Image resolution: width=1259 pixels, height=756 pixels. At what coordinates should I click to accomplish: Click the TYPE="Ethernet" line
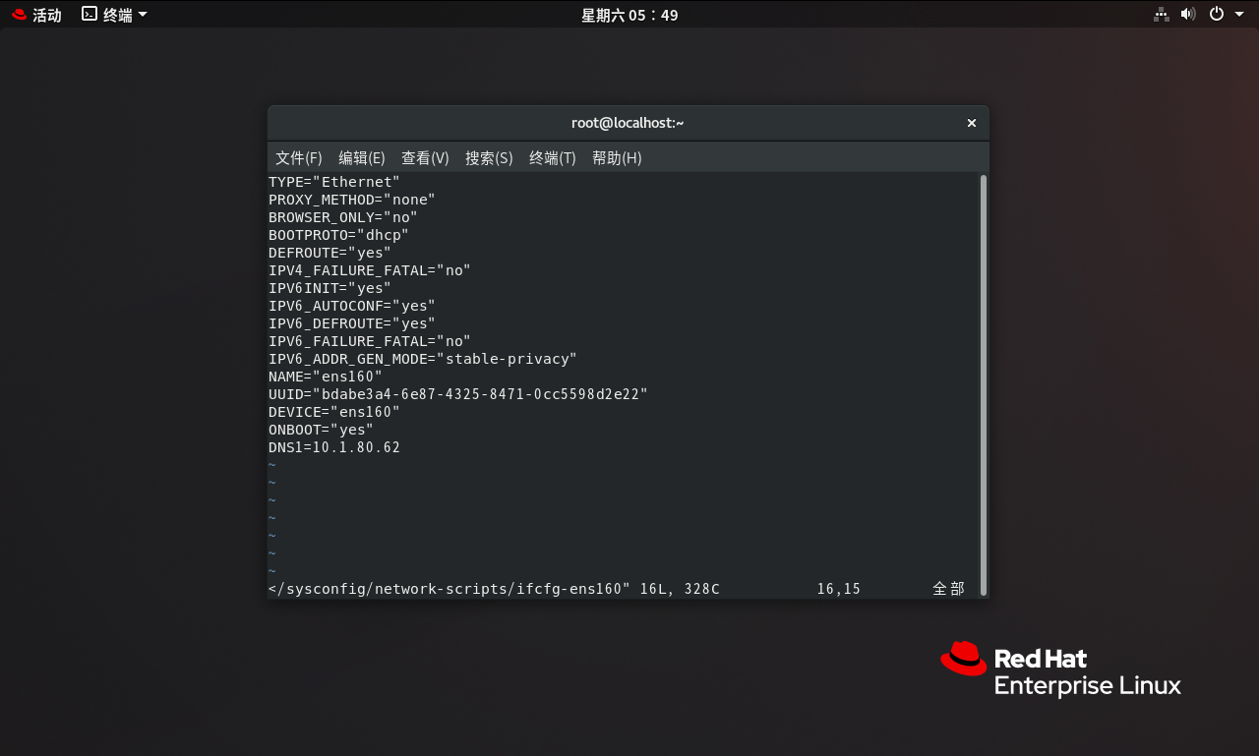(x=334, y=182)
